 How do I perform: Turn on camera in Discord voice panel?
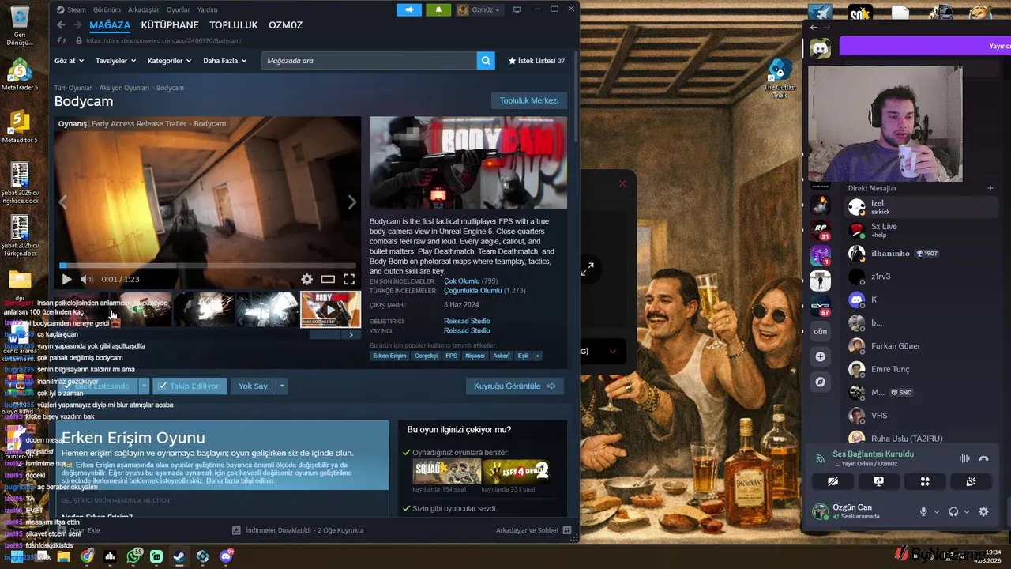pos(832,481)
